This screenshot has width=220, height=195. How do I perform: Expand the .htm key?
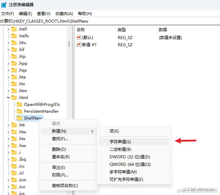point(9,91)
